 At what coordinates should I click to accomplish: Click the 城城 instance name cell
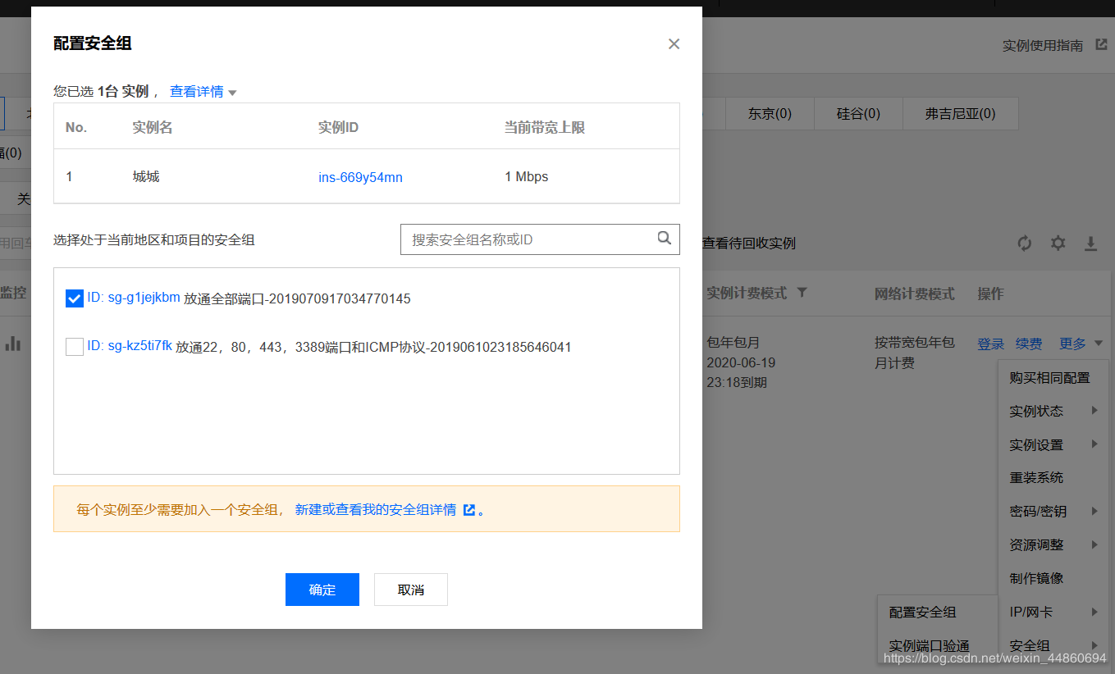pyautogui.click(x=145, y=176)
